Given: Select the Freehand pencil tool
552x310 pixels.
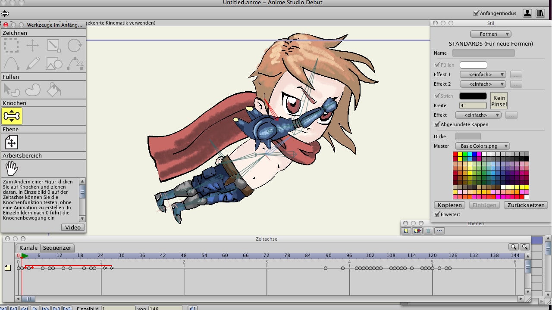Looking at the screenshot, I should (33, 63).
